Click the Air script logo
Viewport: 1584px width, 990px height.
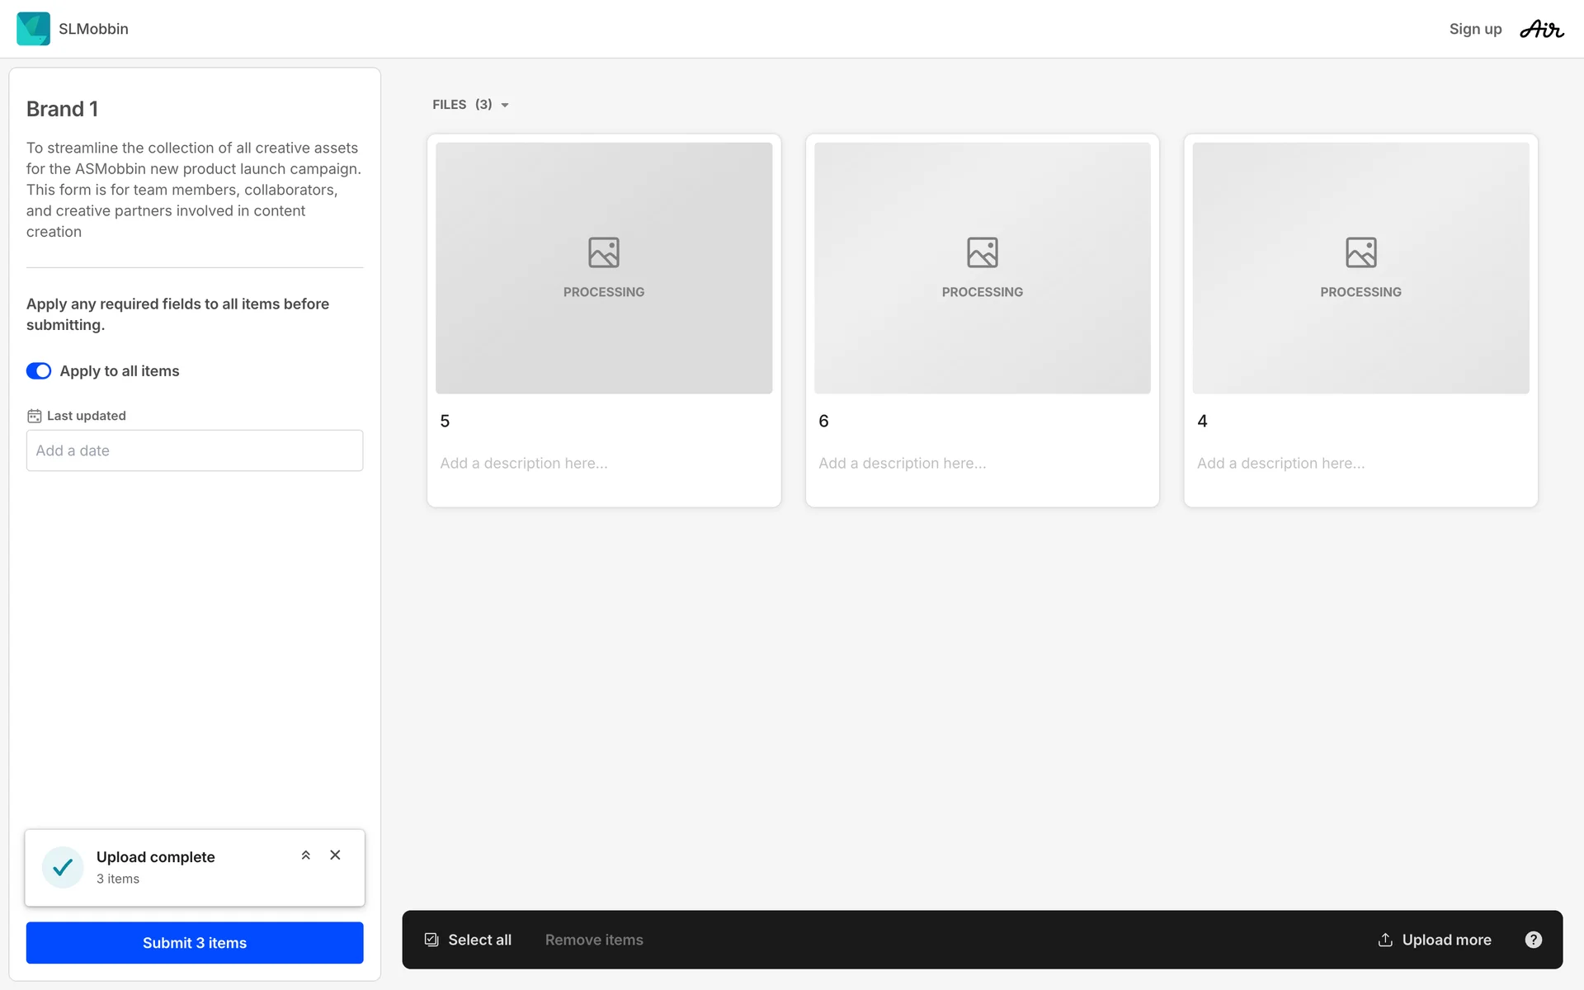point(1541,30)
